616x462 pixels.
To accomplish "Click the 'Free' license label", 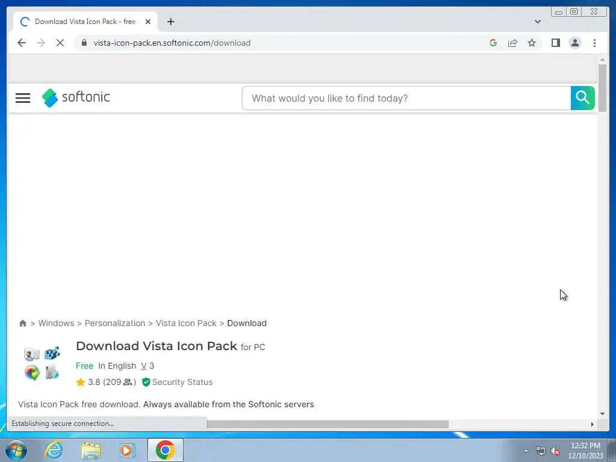I will [84, 366].
